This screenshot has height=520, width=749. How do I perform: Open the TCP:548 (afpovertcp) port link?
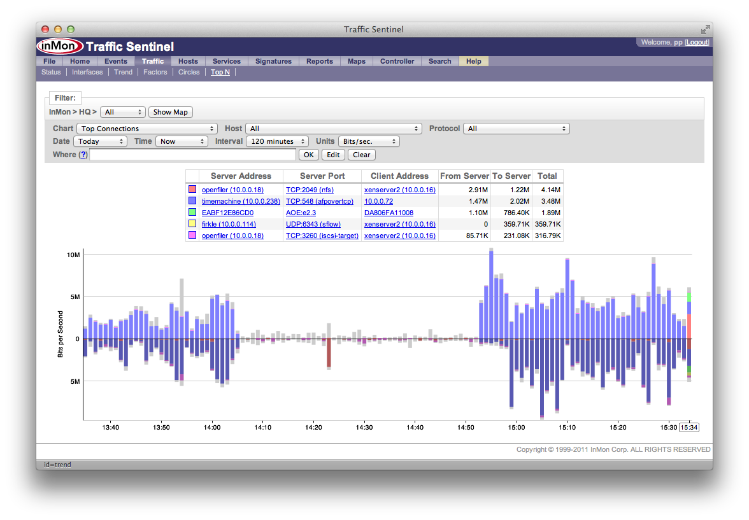click(320, 201)
